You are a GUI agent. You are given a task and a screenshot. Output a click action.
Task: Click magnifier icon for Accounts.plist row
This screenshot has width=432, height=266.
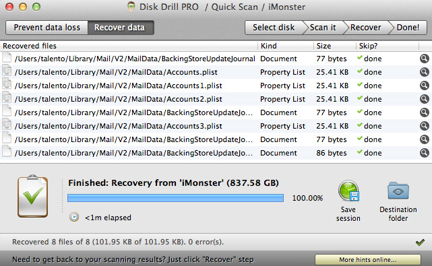coord(425,72)
